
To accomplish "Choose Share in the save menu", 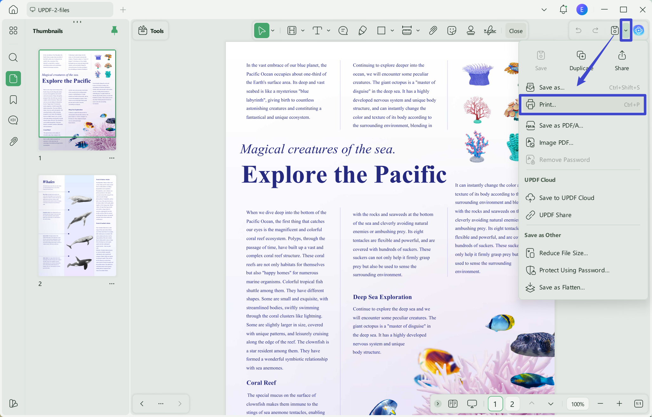I will [622, 61].
